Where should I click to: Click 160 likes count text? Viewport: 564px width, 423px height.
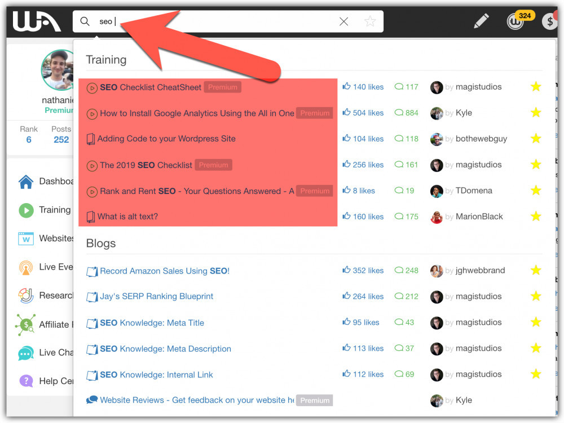click(368, 217)
